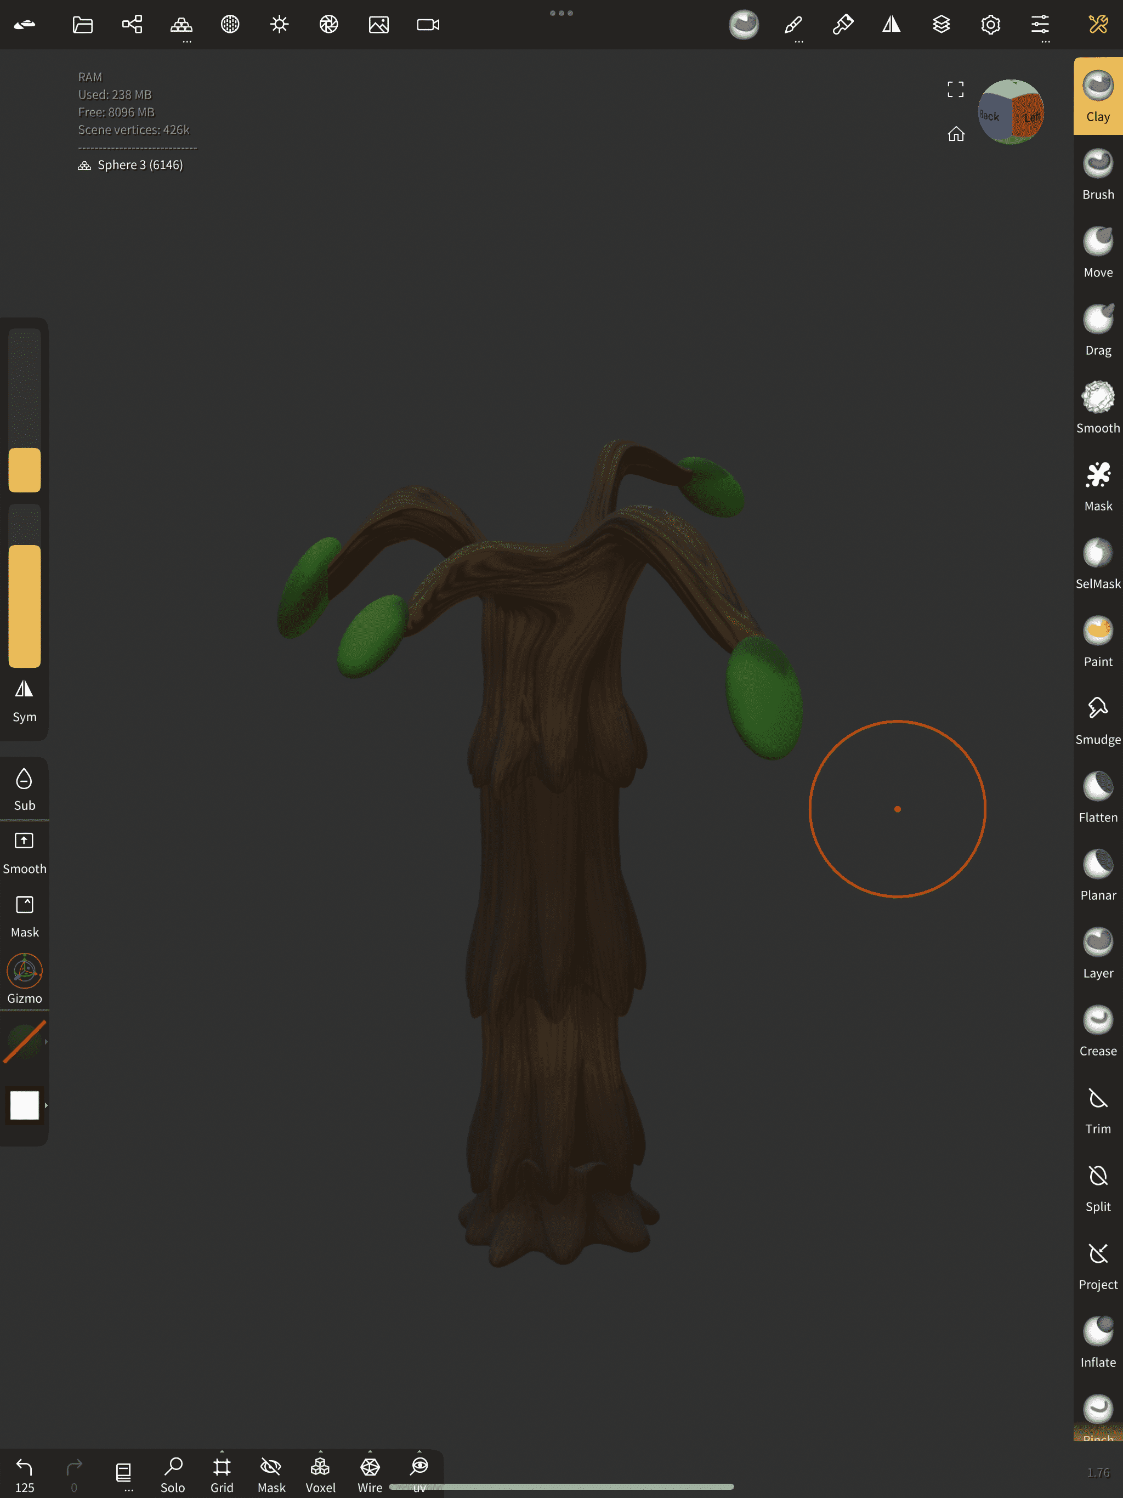Open the stroke material color swatch
Viewport: 1123px width, 1498px height.
24,1042
